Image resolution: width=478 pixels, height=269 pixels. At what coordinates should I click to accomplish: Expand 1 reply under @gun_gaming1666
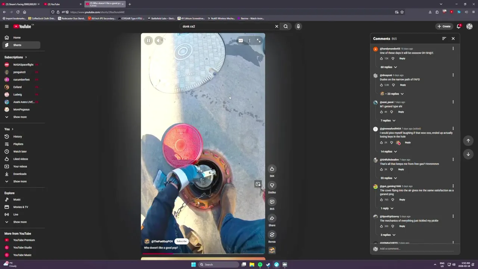[387, 208]
